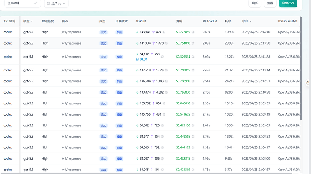
Task: Click the vertical scrollbar of the table
Action: (x=301, y=68)
